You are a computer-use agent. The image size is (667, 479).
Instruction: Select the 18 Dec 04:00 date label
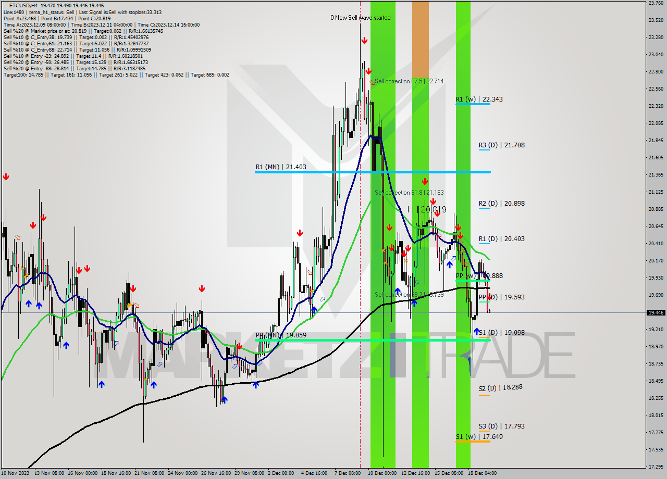[482, 473]
